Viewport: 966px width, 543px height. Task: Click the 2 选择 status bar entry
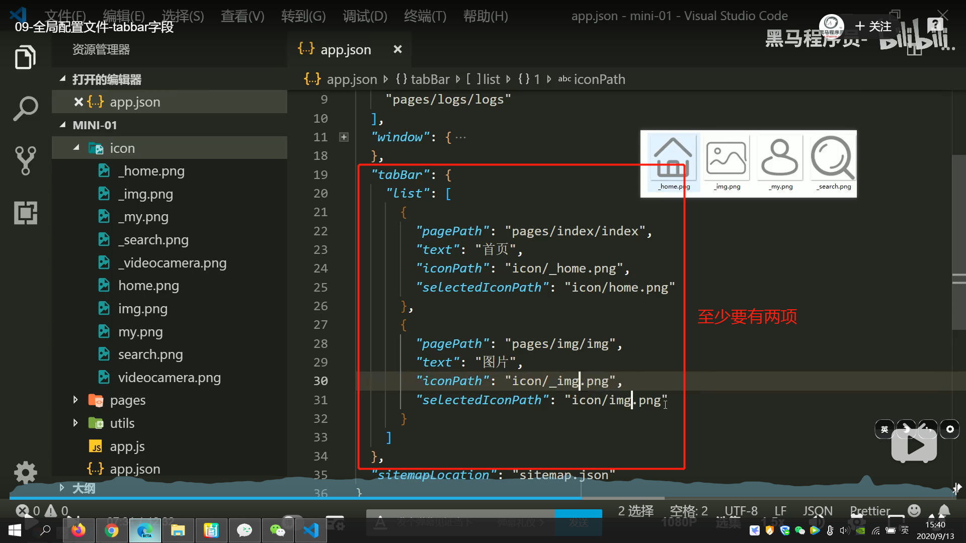tap(635, 511)
